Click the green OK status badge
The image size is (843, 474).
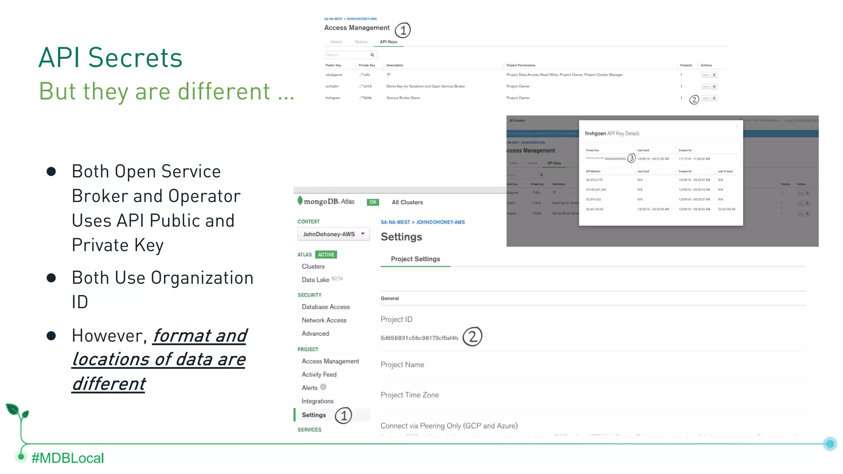[373, 202]
